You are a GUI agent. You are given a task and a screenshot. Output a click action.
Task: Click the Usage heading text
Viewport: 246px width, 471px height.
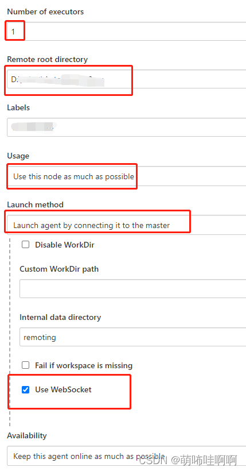pos(18,156)
